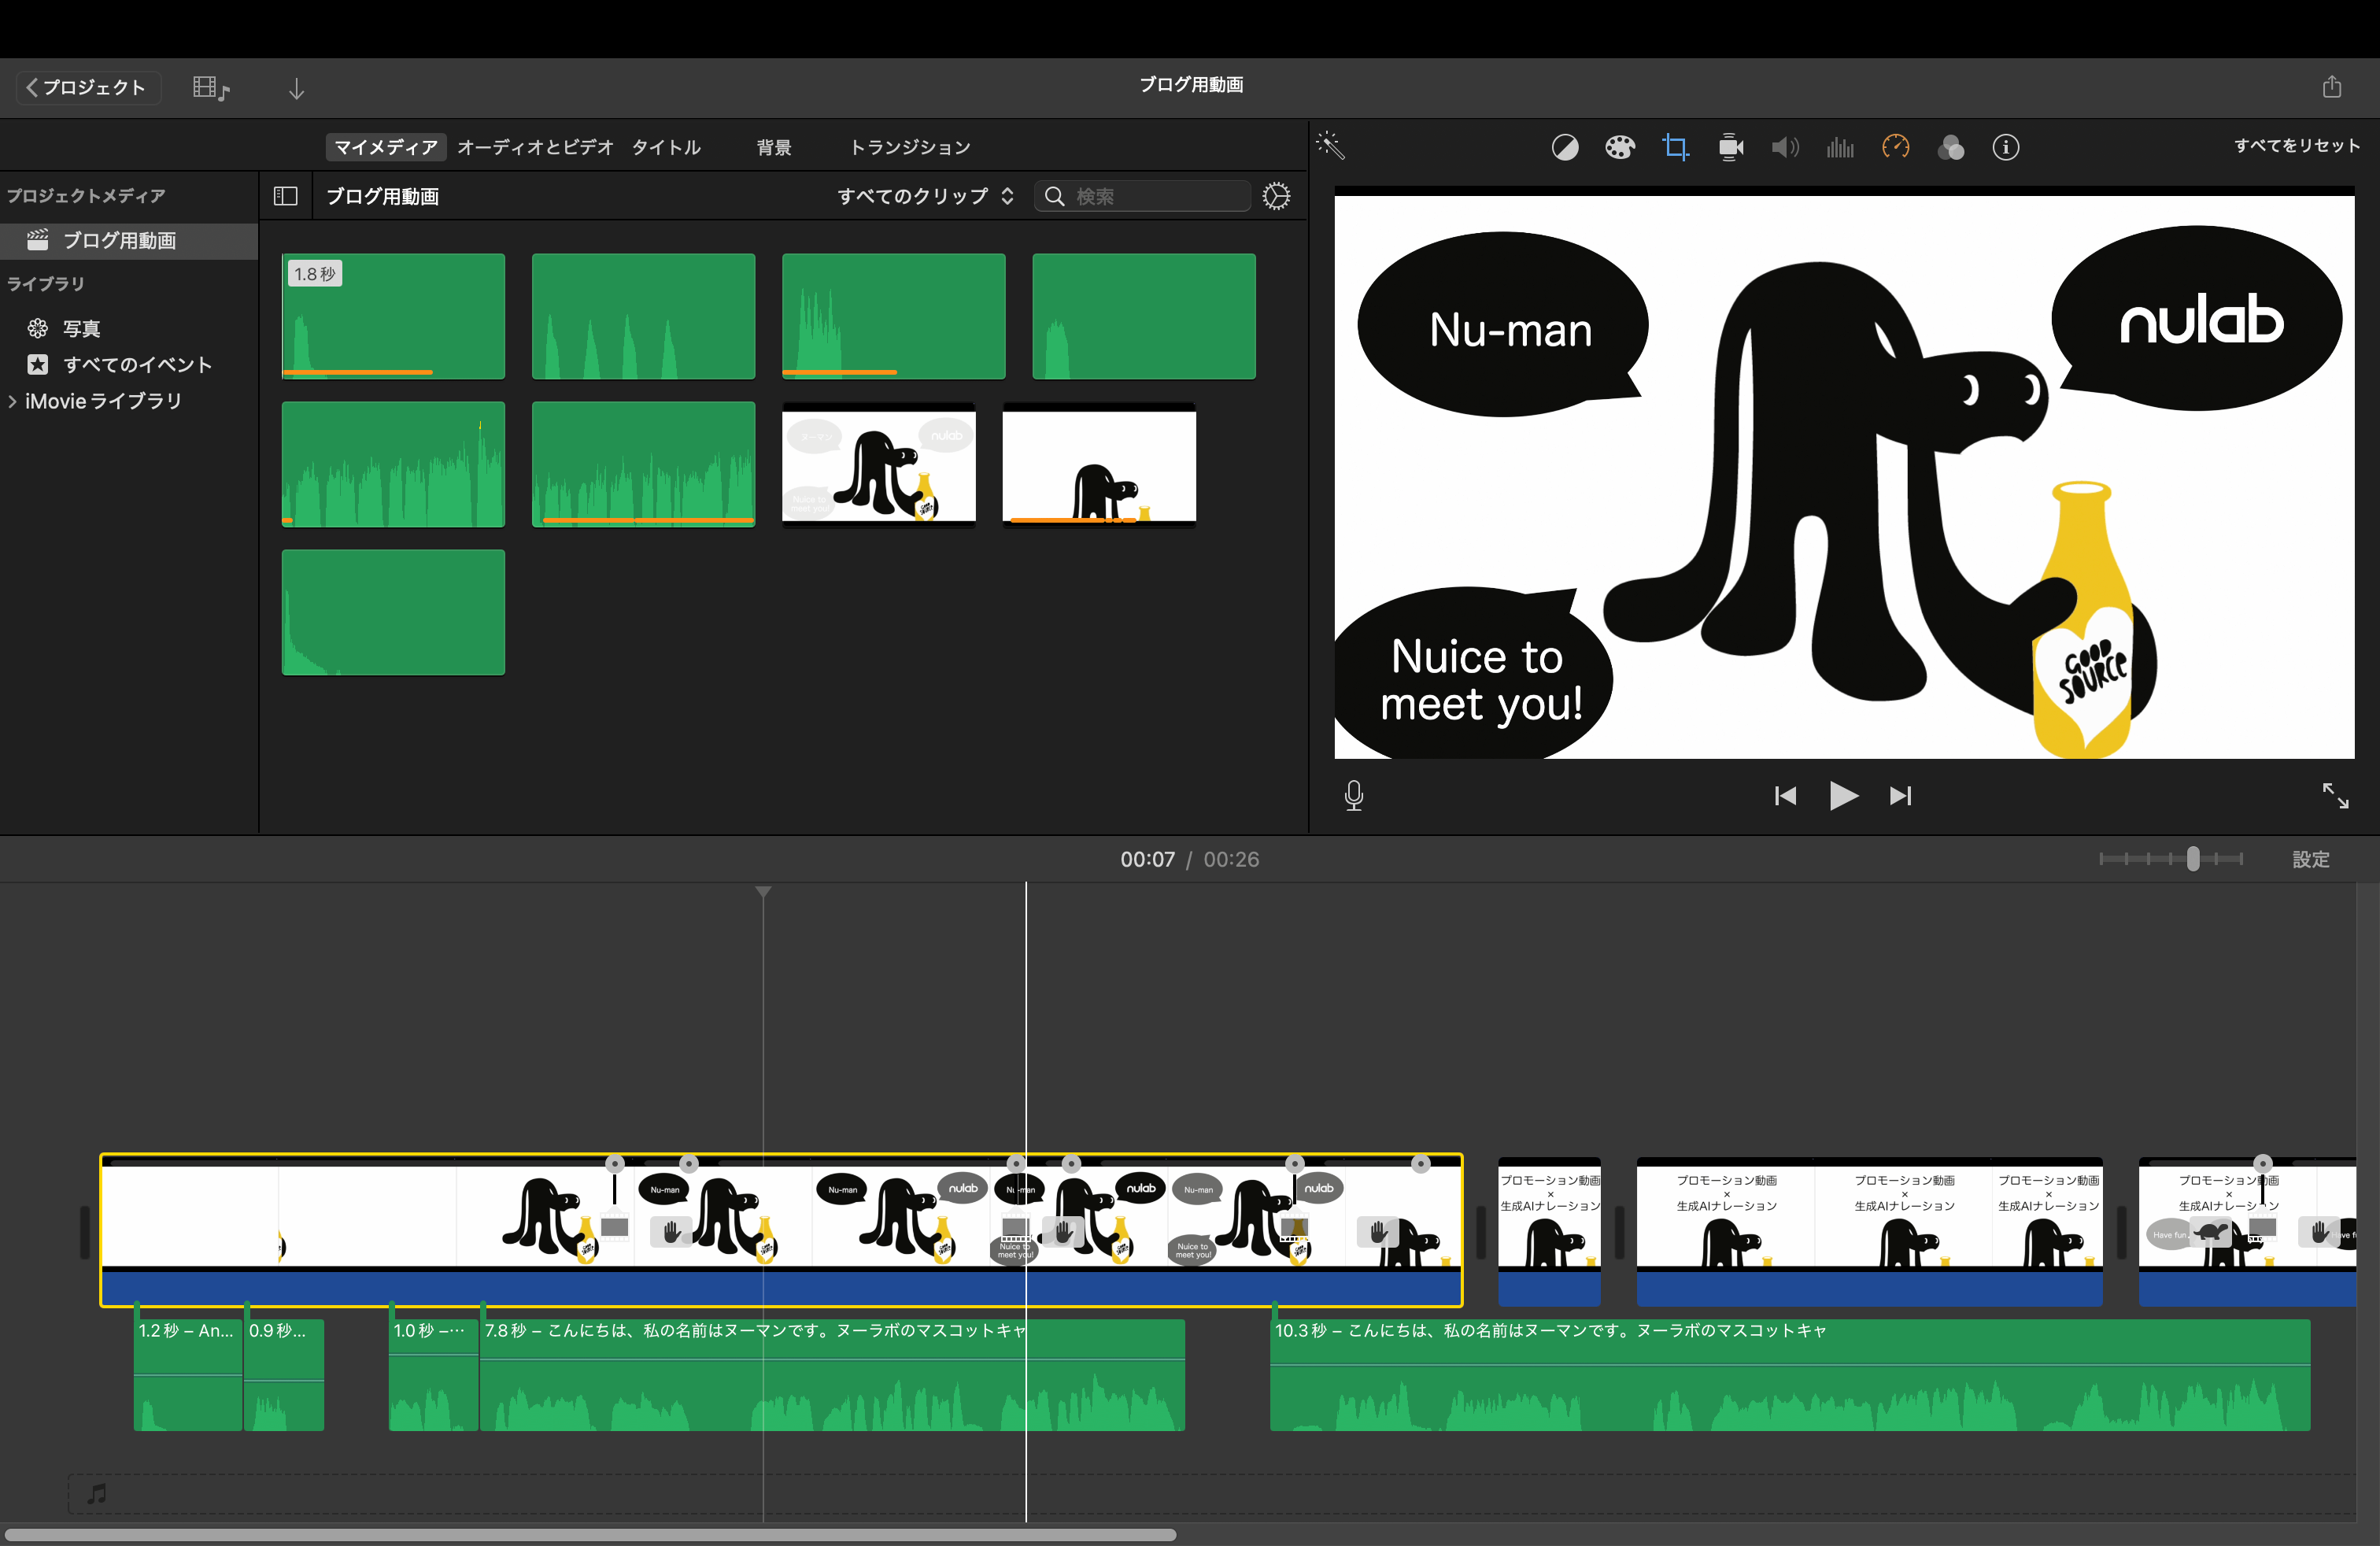Image resolution: width=2380 pixels, height=1546 pixels.
Task: Open the 背景 tab
Action: pyautogui.click(x=774, y=147)
